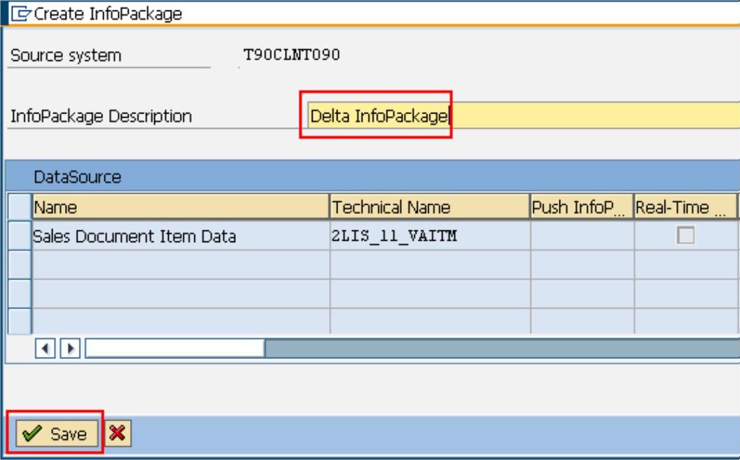Click the empty Name cell in second row
The width and height of the screenshot is (740, 460).
pyautogui.click(x=181, y=264)
